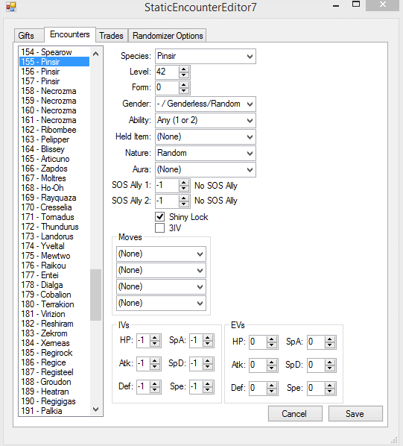Raise the HP IV value
403x446 pixels.
[155, 338]
